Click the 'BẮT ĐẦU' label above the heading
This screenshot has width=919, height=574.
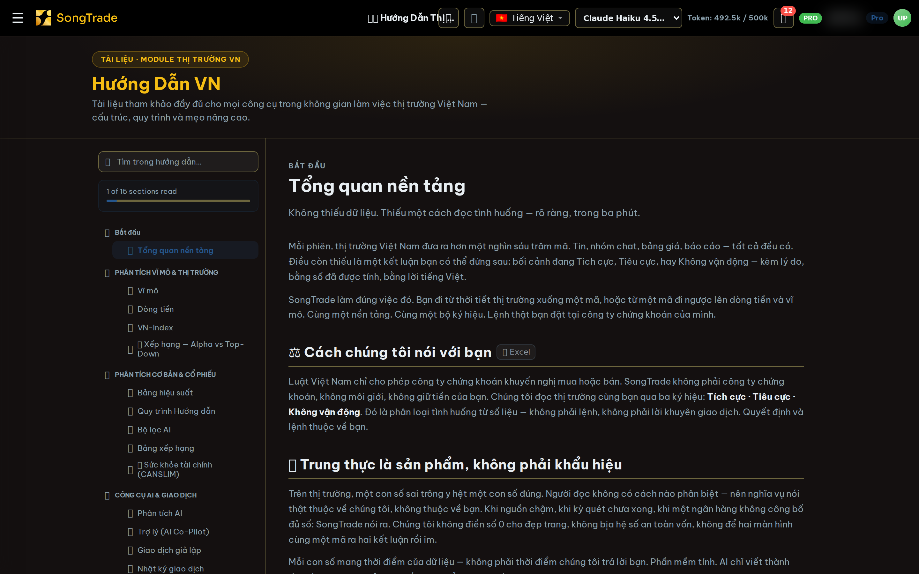[307, 166]
